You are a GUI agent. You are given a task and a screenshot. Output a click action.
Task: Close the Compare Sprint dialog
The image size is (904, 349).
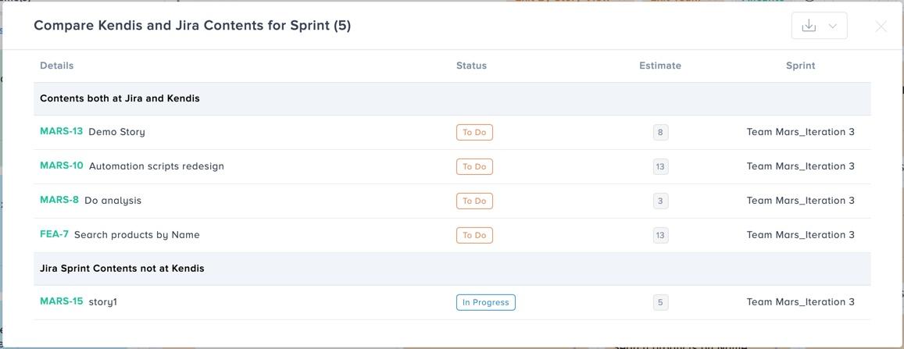[x=881, y=26]
